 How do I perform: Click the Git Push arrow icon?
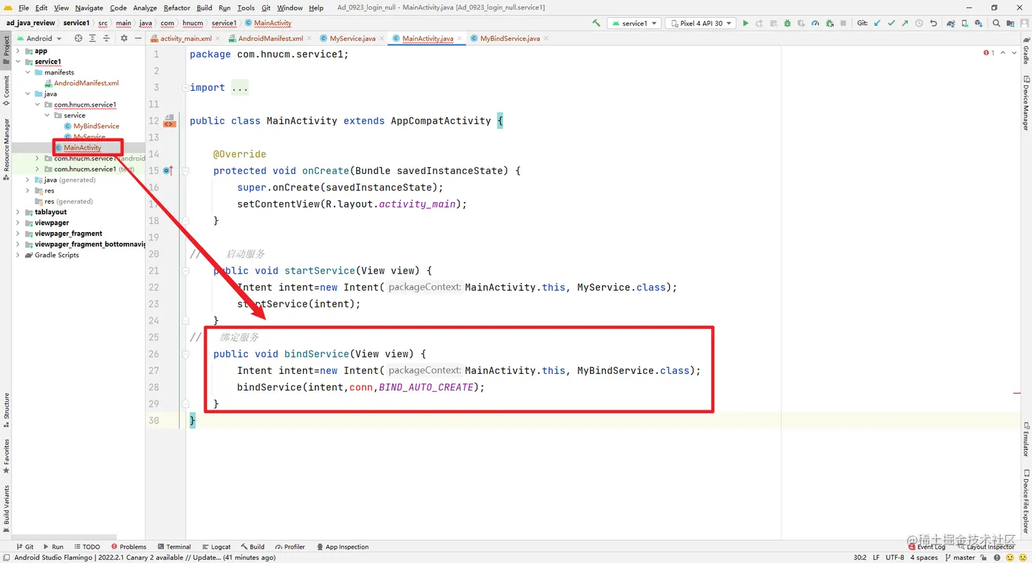(x=905, y=23)
